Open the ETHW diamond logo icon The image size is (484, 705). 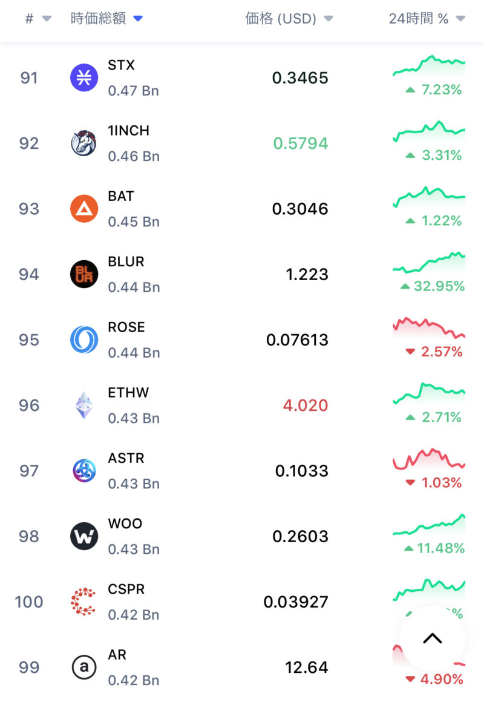pos(84,405)
